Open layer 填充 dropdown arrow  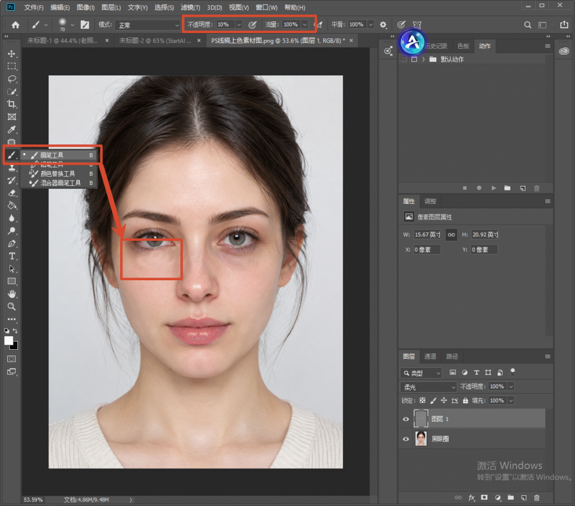[511, 400]
